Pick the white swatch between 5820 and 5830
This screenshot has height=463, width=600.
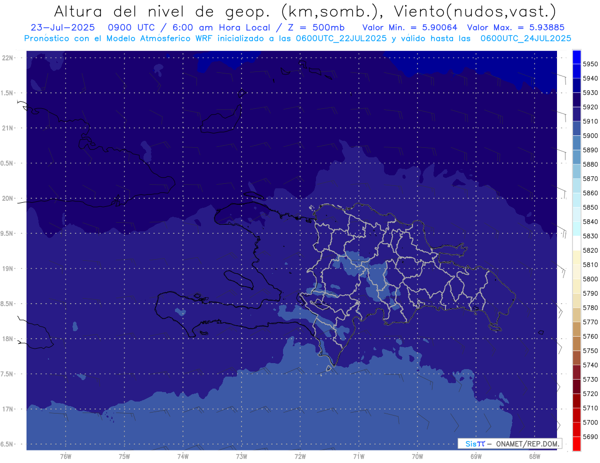[576, 243]
